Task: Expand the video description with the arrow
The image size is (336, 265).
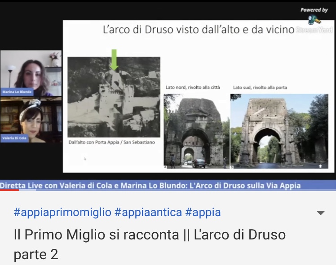Action: [320, 213]
